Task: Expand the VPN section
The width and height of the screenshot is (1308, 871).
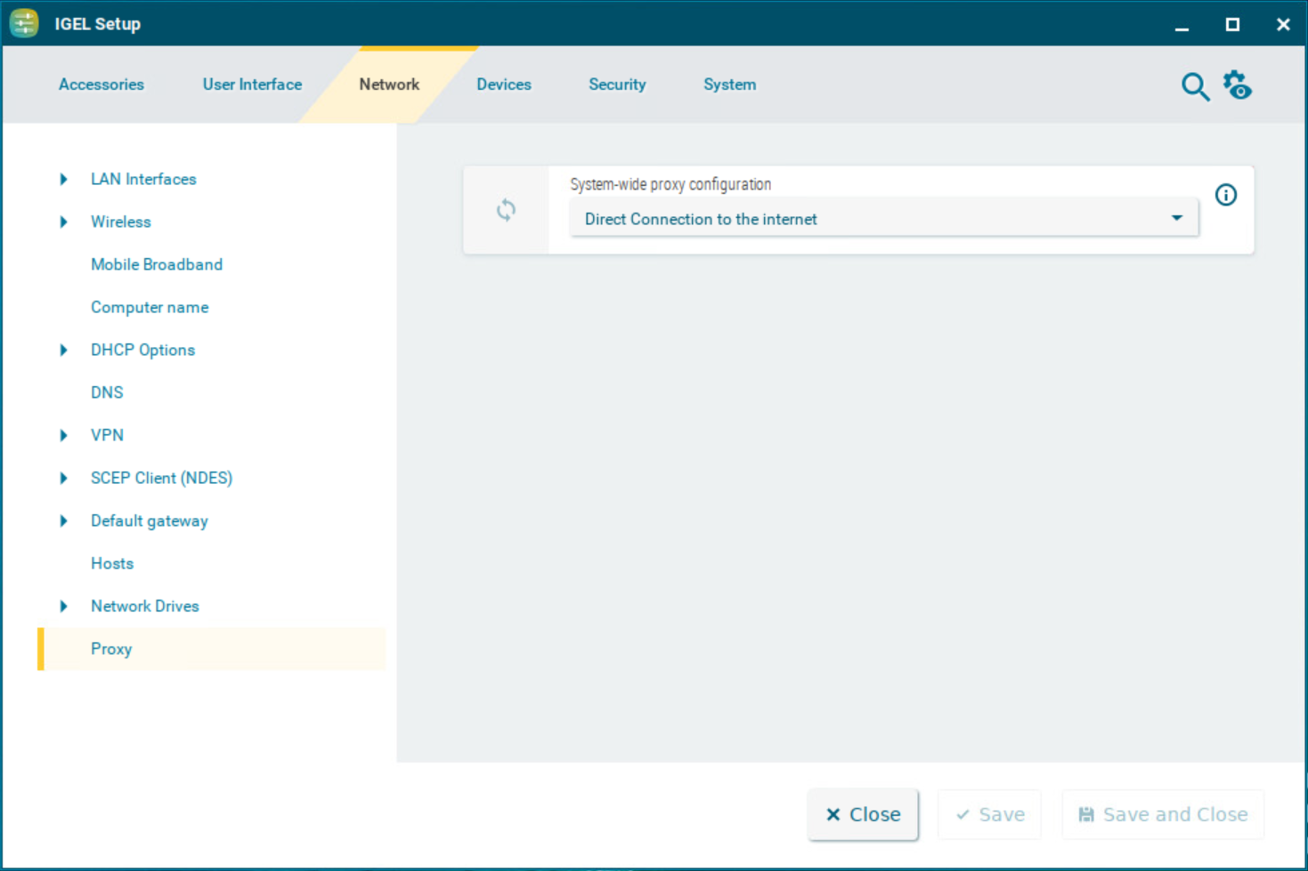Action: pos(63,435)
